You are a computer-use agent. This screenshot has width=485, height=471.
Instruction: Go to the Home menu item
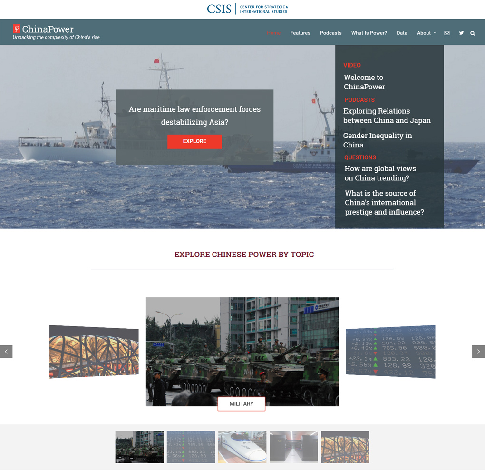coord(273,33)
